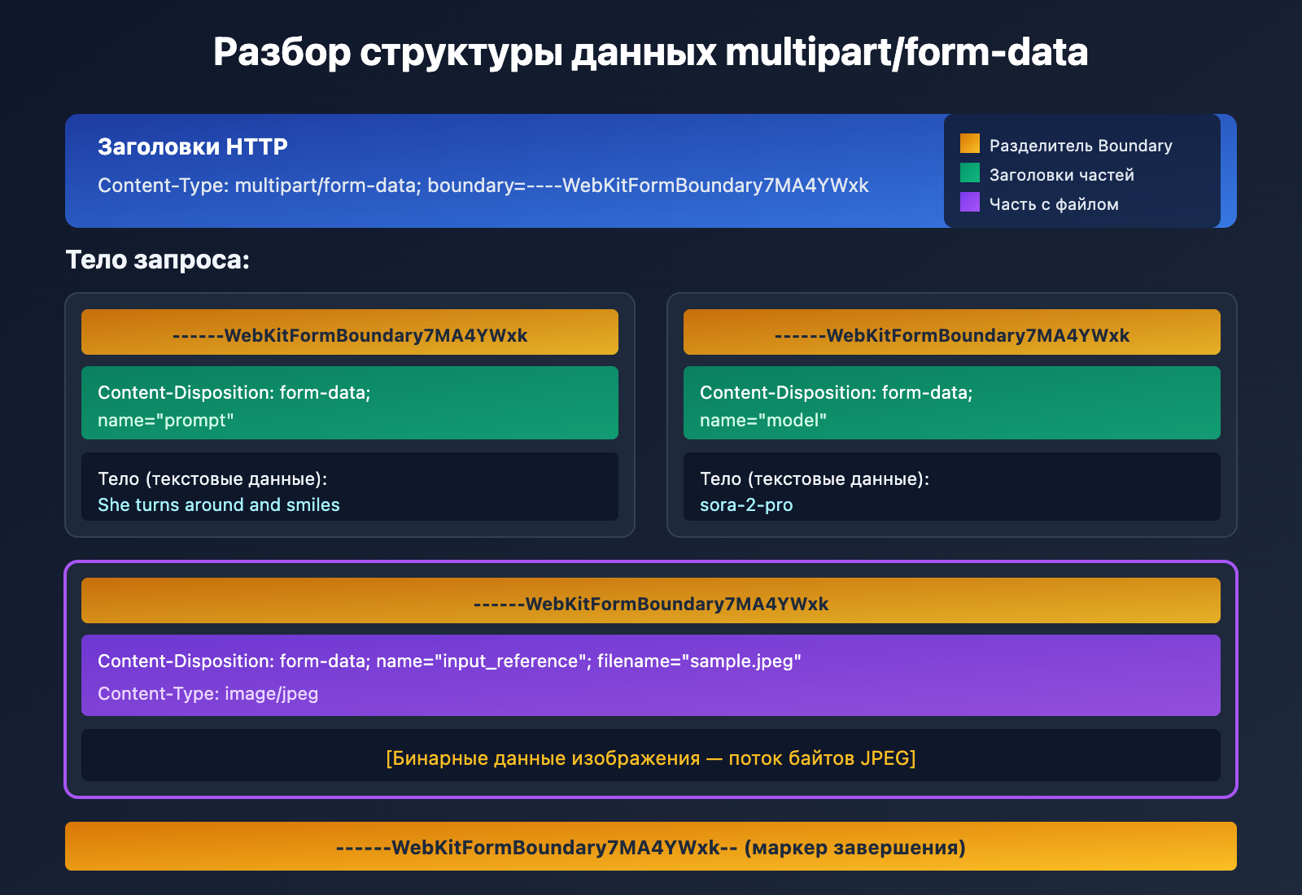Select the boundary bar of the file part

(651, 602)
